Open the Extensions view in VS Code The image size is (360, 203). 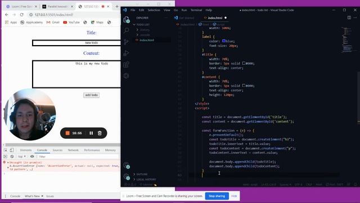click(x=126, y=64)
